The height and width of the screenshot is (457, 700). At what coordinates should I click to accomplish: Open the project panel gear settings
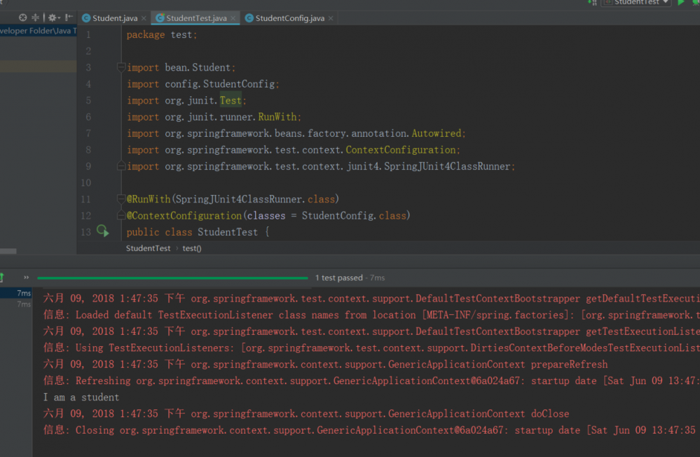coord(52,18)
